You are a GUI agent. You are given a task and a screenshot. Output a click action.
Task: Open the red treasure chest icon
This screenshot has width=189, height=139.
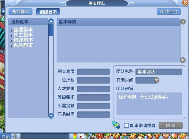coord(100,136)
